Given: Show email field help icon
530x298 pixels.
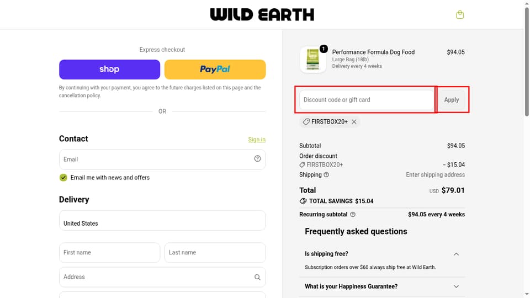Looking at the screenshot, I should click(x=258, y=158).
